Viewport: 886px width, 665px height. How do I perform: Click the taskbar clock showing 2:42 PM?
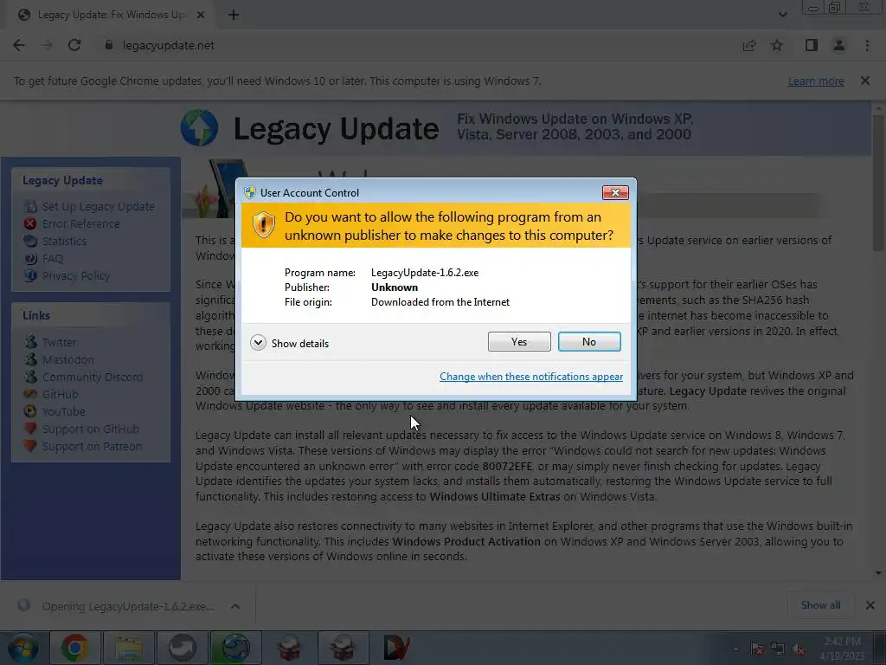843,649
